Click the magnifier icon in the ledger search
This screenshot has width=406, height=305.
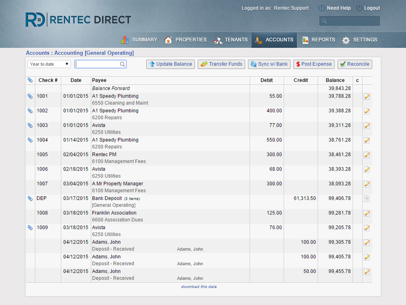coord(123,64)
